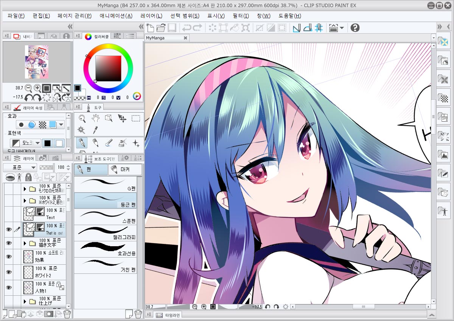Click the Open file icon in toolbar

(x=161, y=28)
